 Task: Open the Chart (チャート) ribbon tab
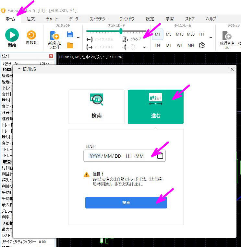[x=52, y=19]
